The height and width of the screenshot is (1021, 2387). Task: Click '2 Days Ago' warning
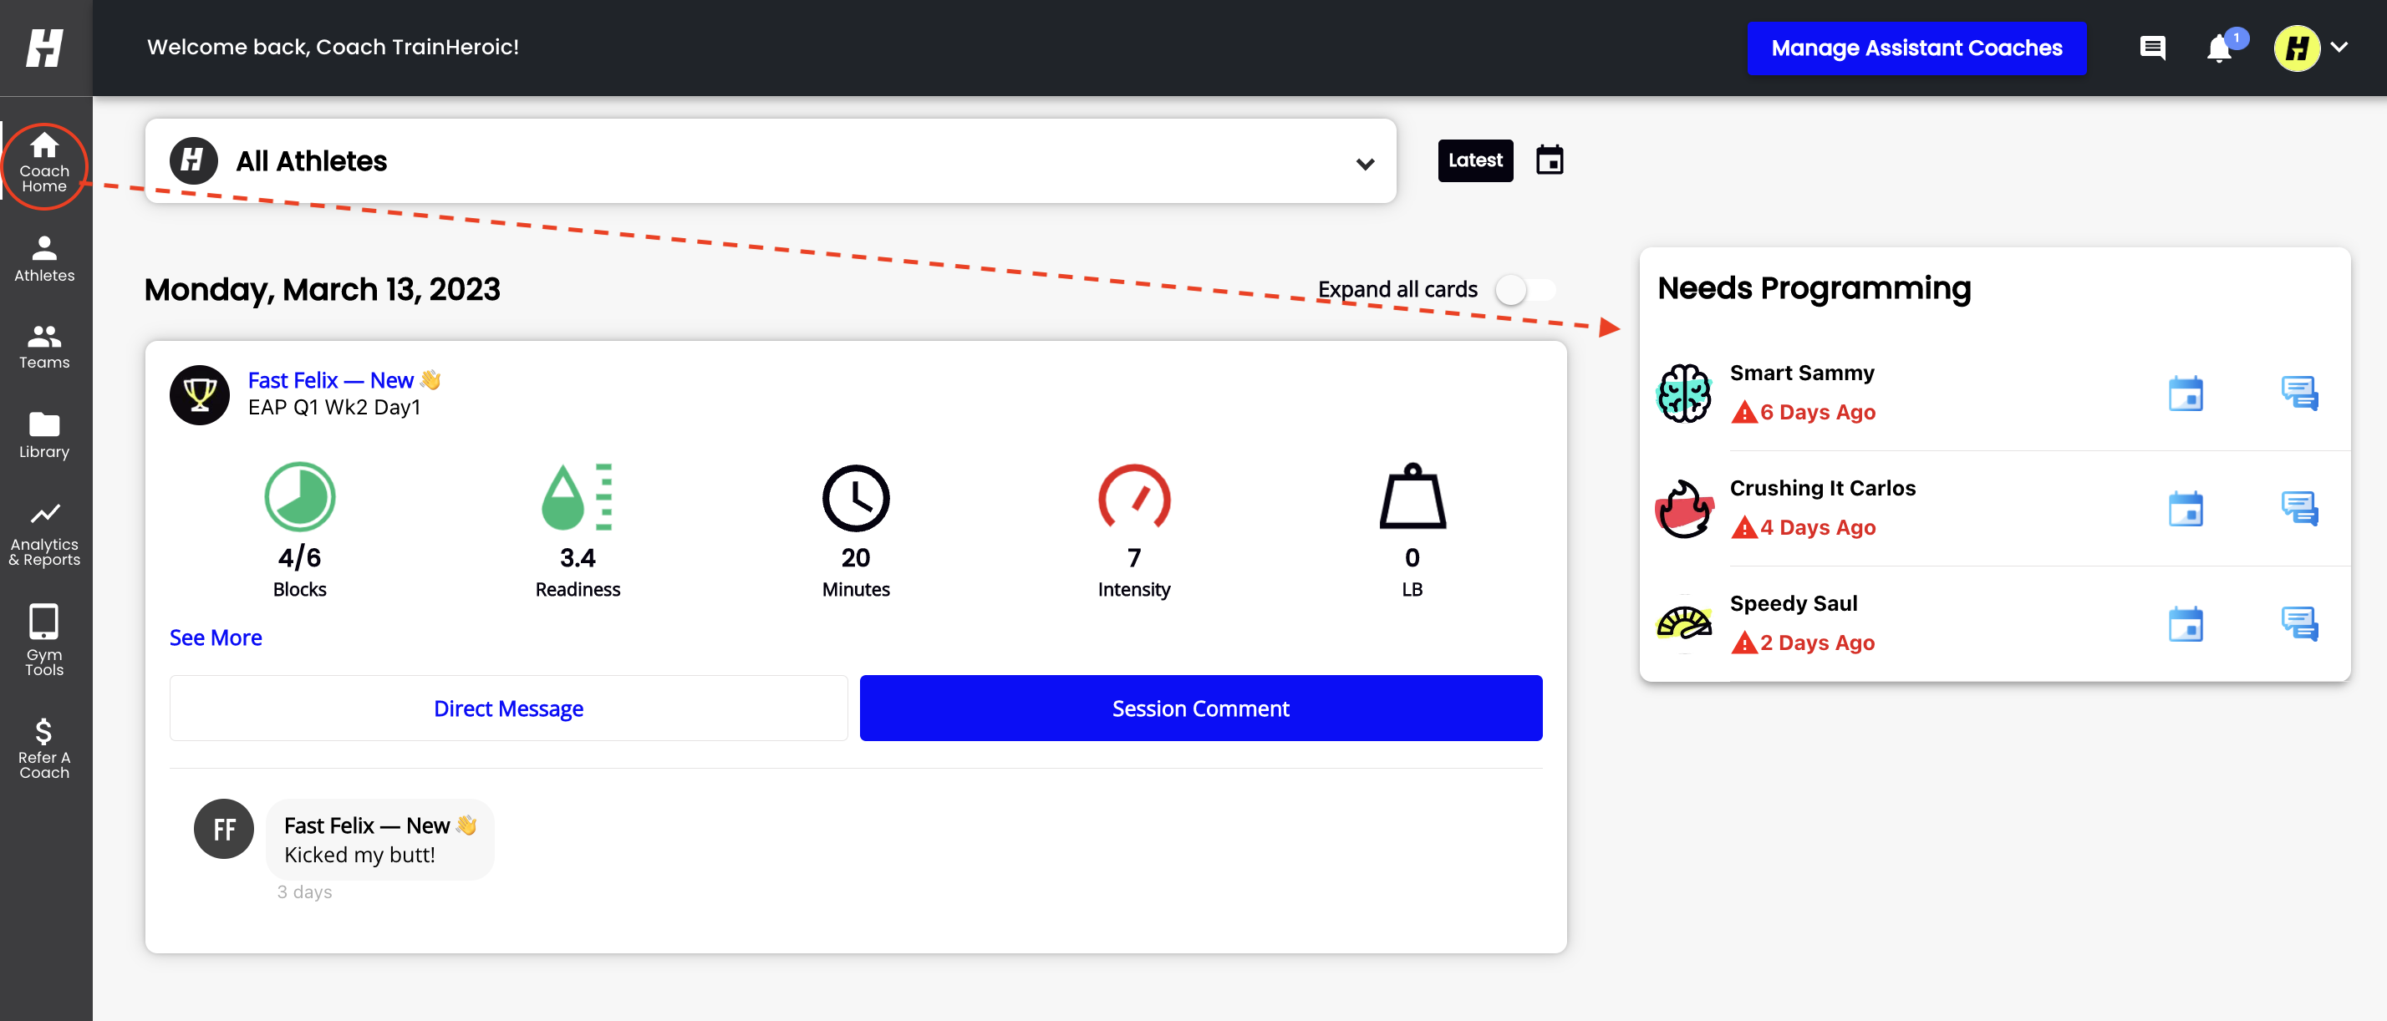pos(1802,642)
